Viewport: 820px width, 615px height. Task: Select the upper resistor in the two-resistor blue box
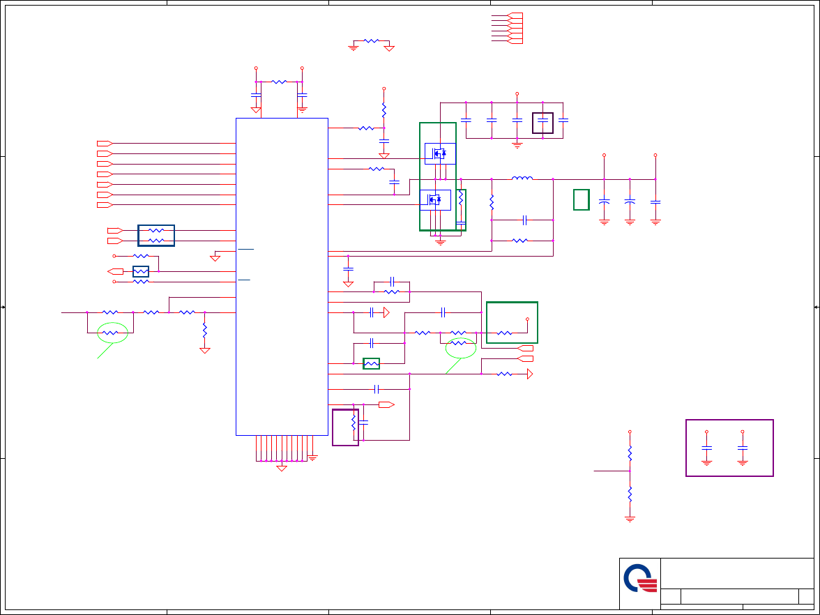(156, 230)
